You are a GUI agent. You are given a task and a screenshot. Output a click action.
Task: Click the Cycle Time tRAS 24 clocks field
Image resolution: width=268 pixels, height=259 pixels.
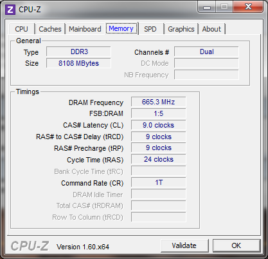159,159
